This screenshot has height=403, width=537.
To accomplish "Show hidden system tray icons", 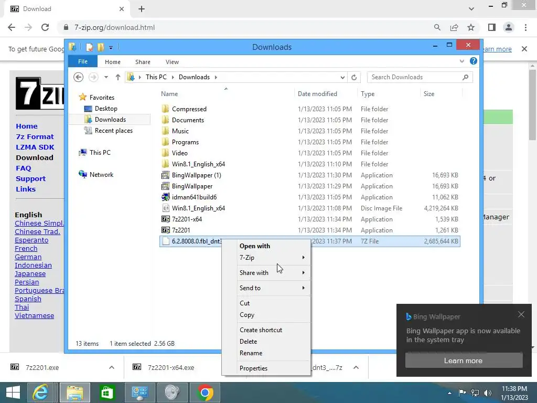I will click(449, 393).
